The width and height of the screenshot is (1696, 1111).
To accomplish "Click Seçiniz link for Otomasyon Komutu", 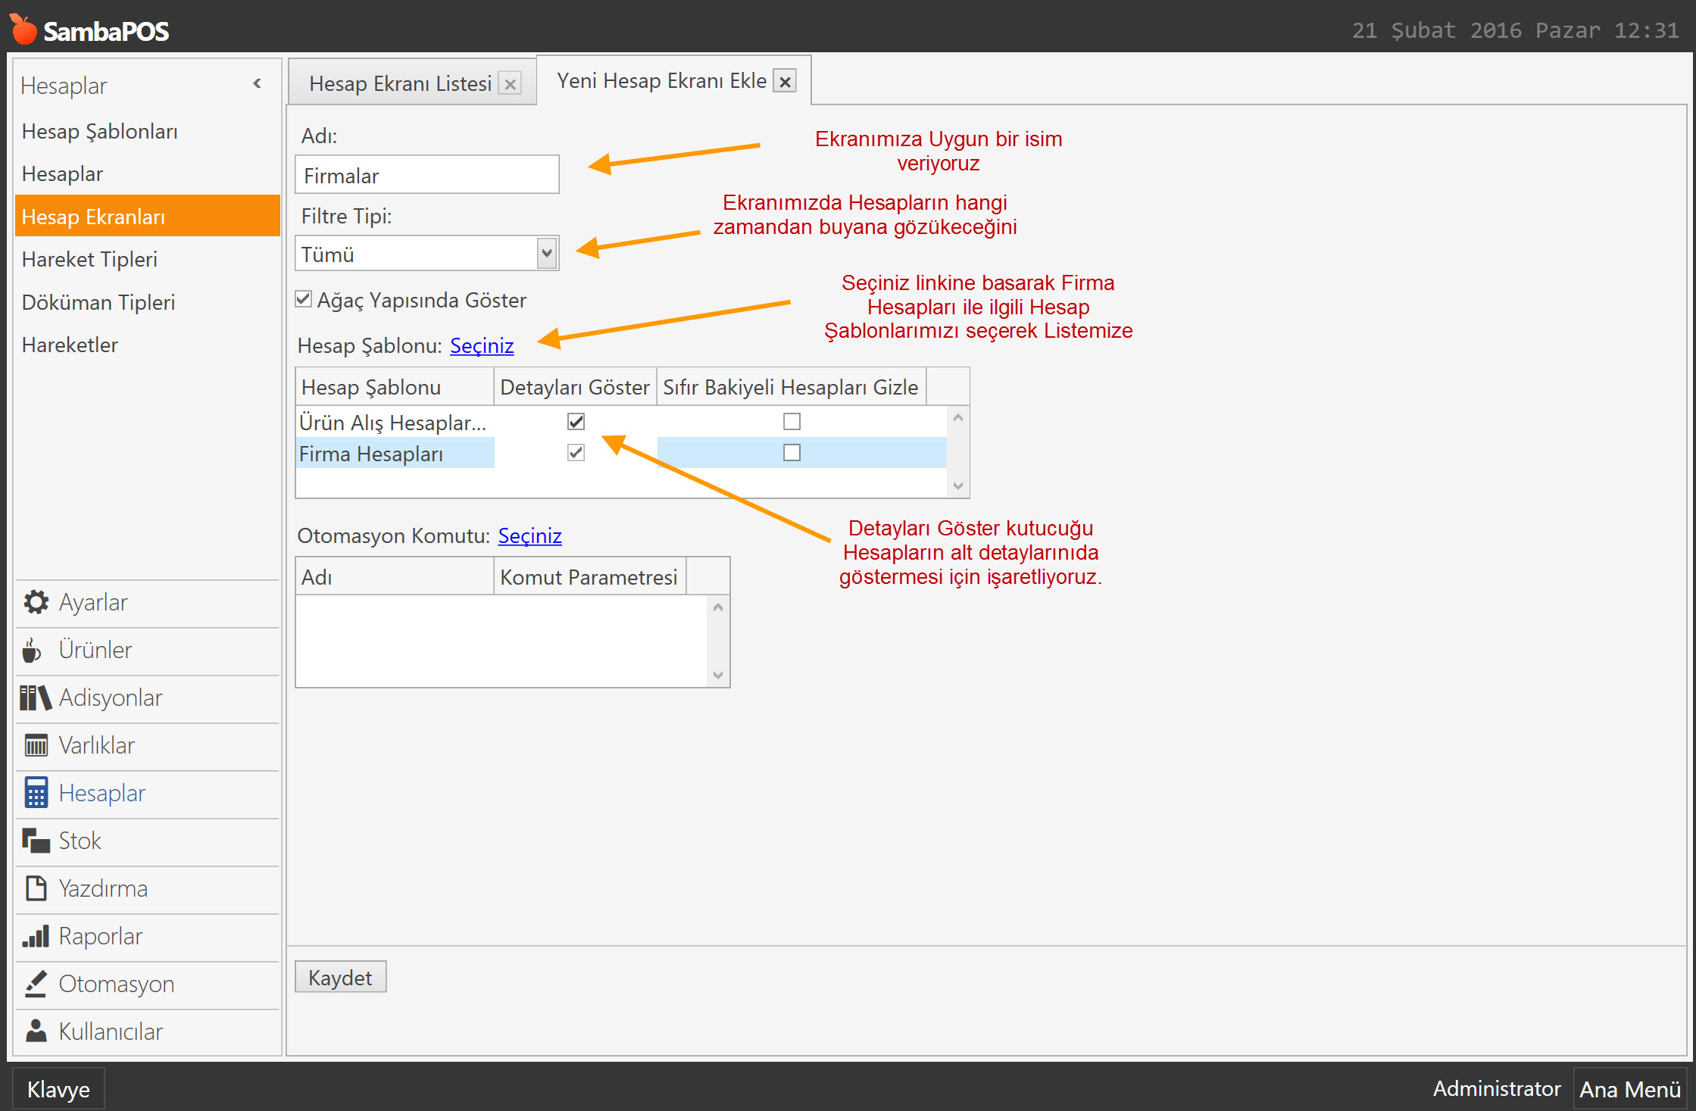I will (529, 535).
